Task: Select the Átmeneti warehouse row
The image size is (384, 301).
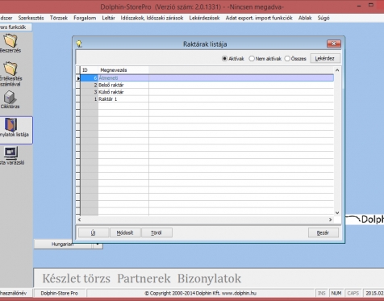Action: (207, 78)
